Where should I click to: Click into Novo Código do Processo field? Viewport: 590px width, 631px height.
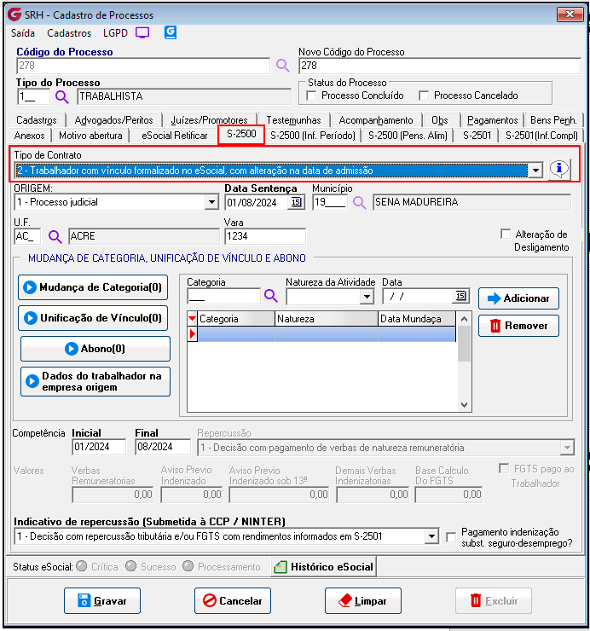click(x=440, y=66)
